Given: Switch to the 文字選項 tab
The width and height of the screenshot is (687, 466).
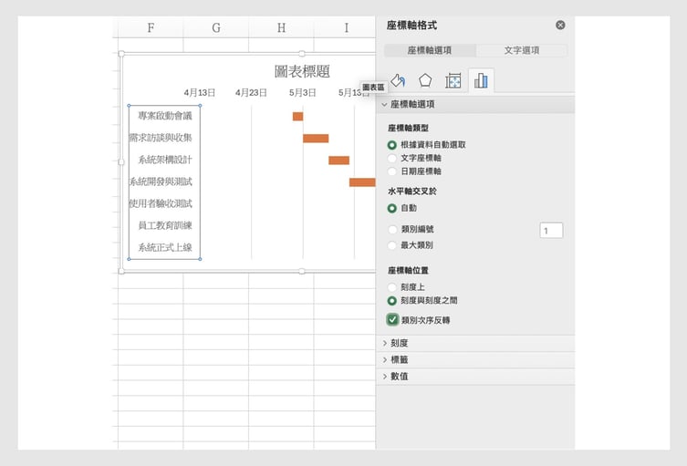Looking at the screenshot, I should (521, 50).
